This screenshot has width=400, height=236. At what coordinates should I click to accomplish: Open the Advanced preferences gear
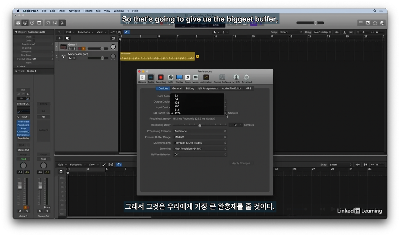tap(247, 79)
